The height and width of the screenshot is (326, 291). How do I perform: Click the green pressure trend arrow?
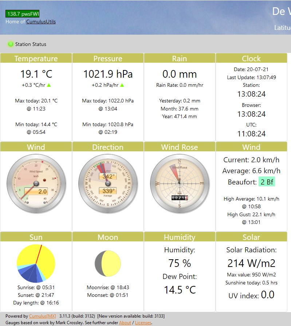[122, 85]
